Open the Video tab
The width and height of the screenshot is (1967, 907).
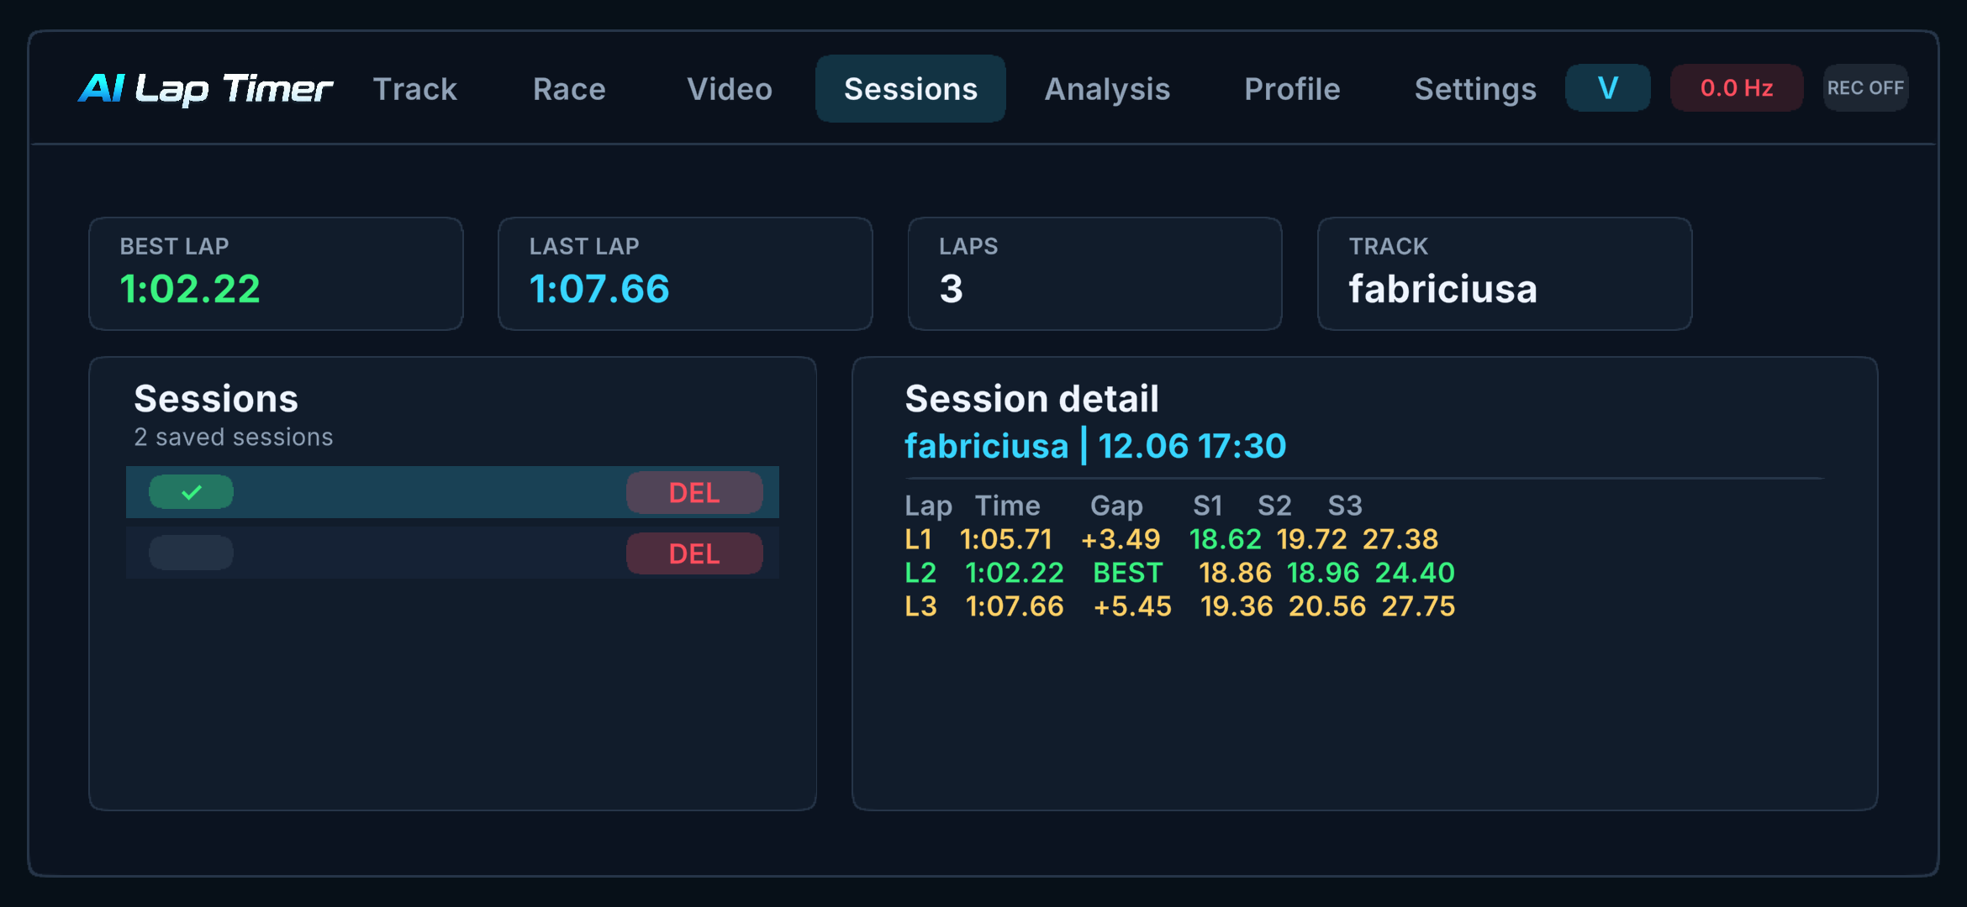tap(730, 89)
